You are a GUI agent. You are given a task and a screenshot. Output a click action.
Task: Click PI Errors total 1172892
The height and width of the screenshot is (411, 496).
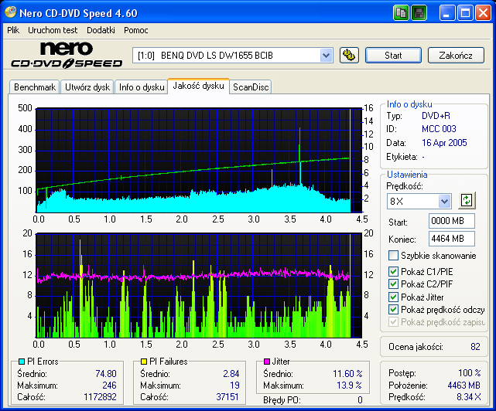coord(100,397)
